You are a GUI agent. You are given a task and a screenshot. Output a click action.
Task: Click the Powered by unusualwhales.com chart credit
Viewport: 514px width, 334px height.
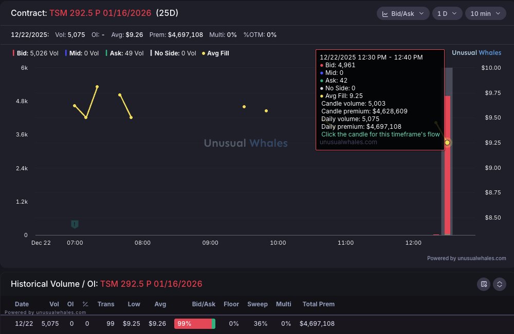click(x=467, y=258)
